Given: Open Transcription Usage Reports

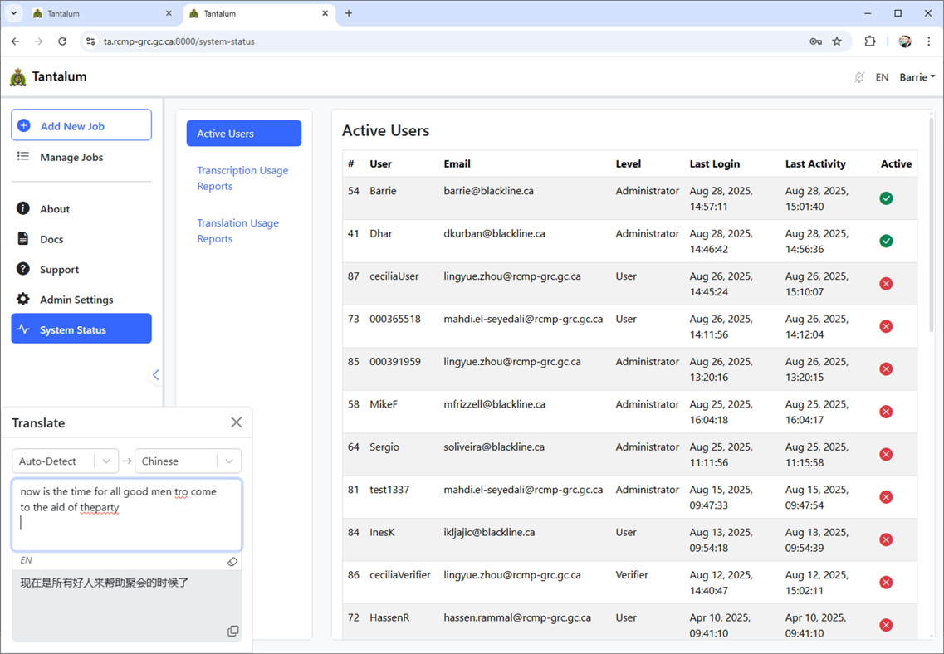Looking at the screenshot, I should pyautogui.click(x=242, y=178).
